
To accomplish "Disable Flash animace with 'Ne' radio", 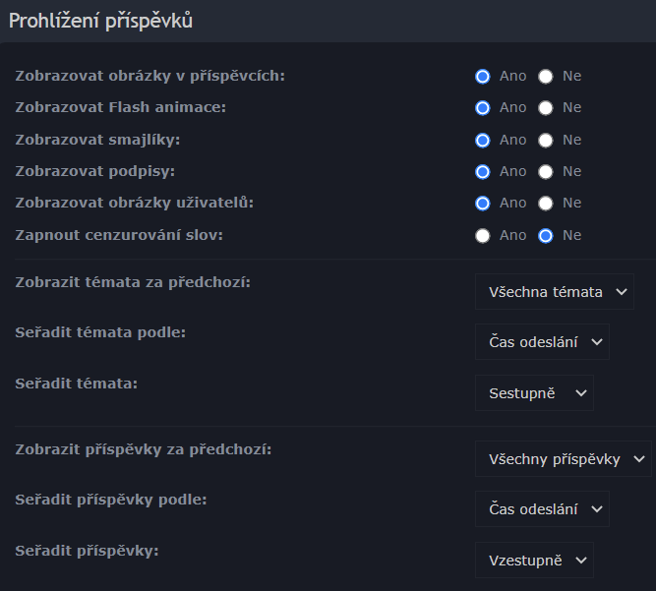I will click(x=546, y=107).
